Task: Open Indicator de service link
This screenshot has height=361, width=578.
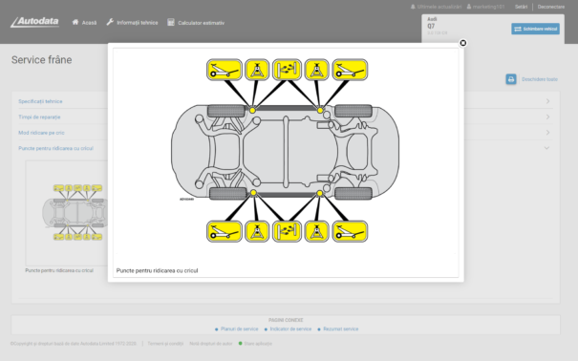Action: [x=290, y=329]
